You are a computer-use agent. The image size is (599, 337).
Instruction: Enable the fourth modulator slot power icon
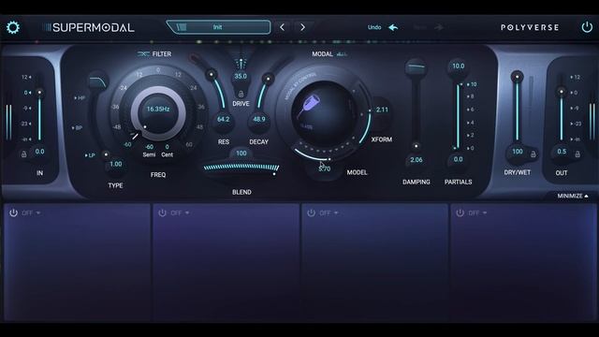click(x=460, y=212)
